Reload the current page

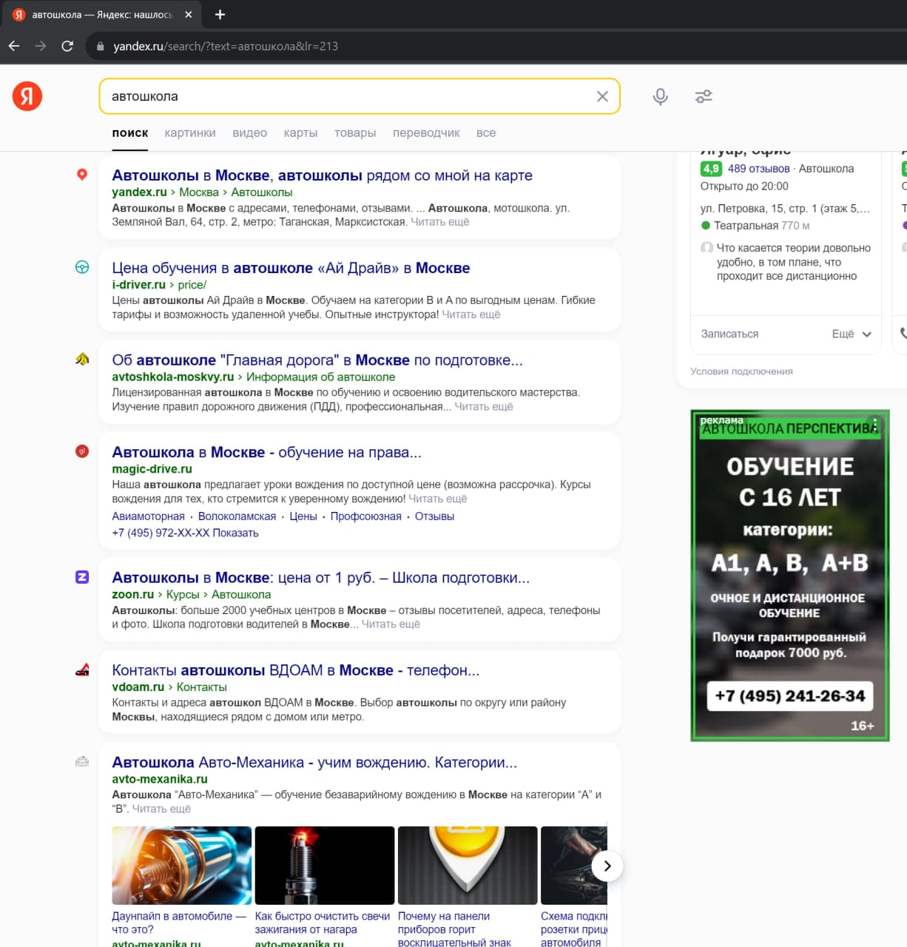click(67, 46)
